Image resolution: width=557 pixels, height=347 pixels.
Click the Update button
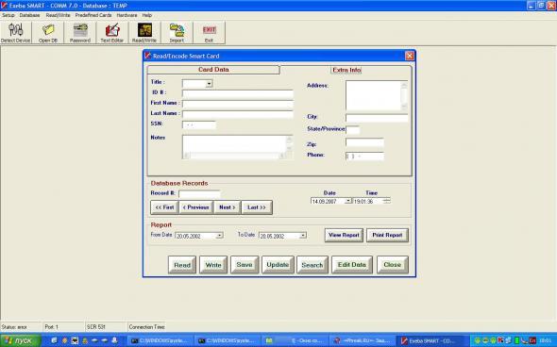[278, 265]
